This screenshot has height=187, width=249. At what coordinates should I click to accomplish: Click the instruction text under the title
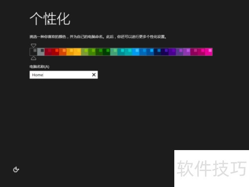coord(98,36)
